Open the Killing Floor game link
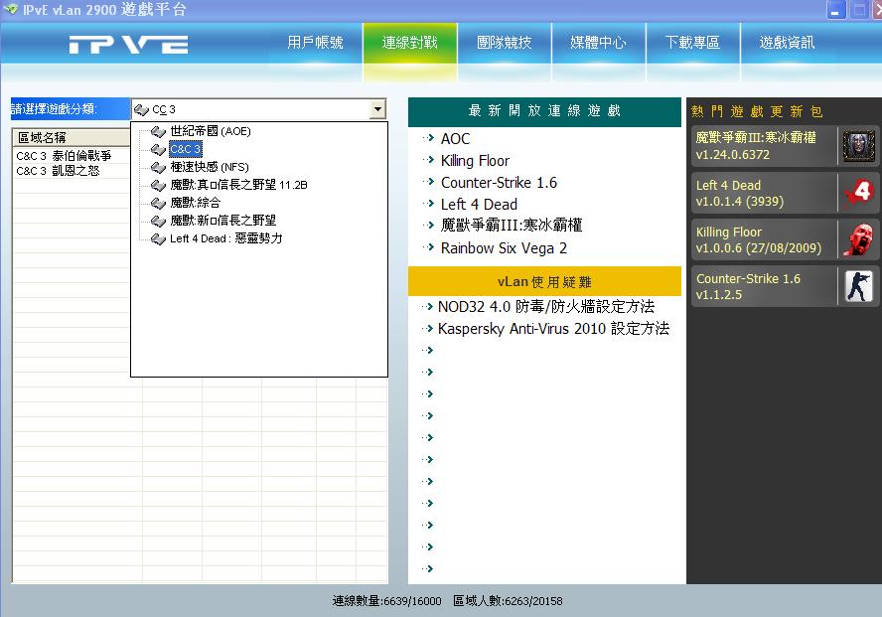Image resolution: width=882 pixels, height=617 pixels. [x=475, y=161]
